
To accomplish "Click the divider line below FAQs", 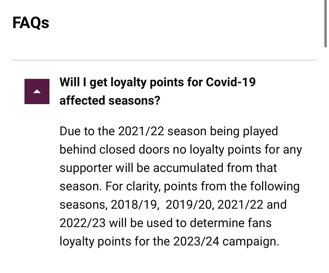I will pyautogui.click(x=164, y=60).
